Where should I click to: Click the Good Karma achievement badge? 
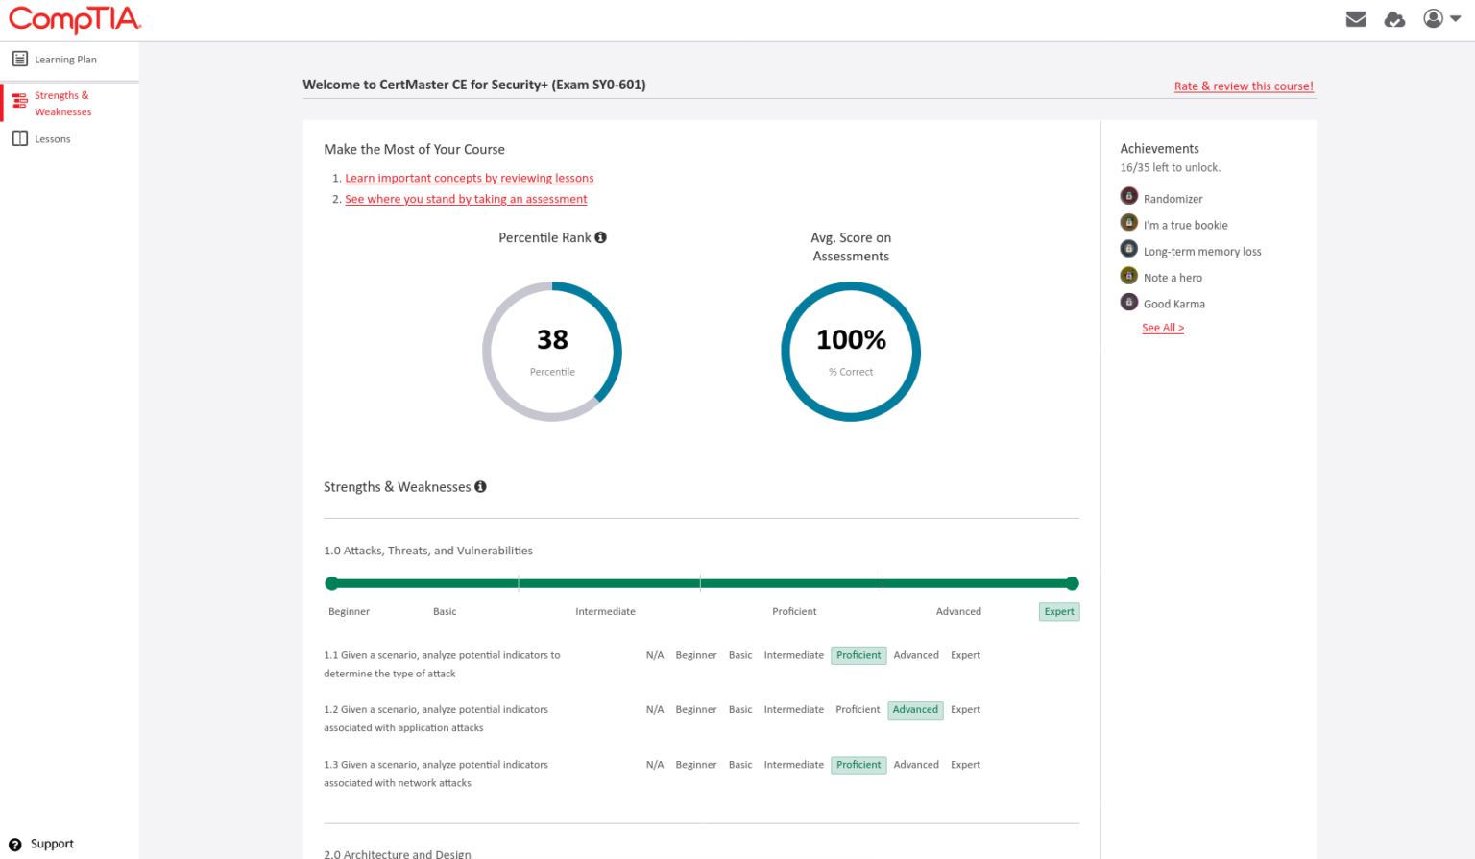[1129, 302]
